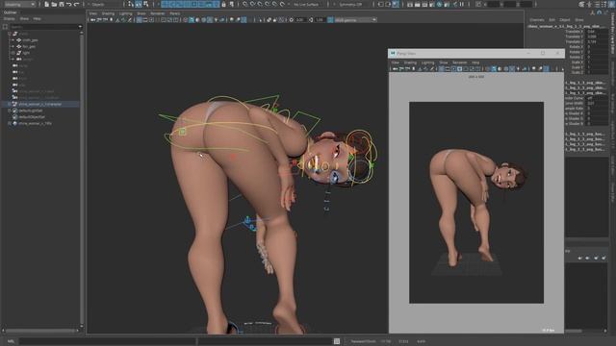616x346 pixels.
Task: Open the menu set dropdown in the status line
Action: click(x=19, y=4)
